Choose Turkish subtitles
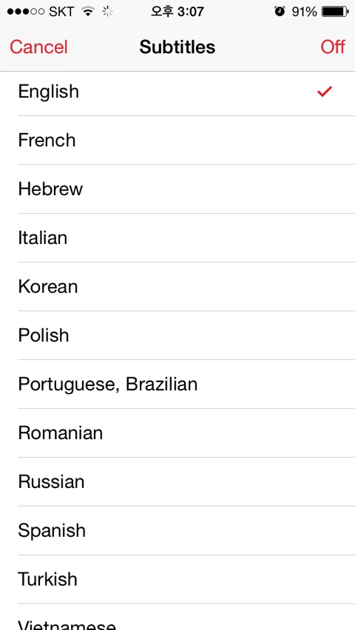The width and height of the screenshot is (355, 630). coord(177,579)
